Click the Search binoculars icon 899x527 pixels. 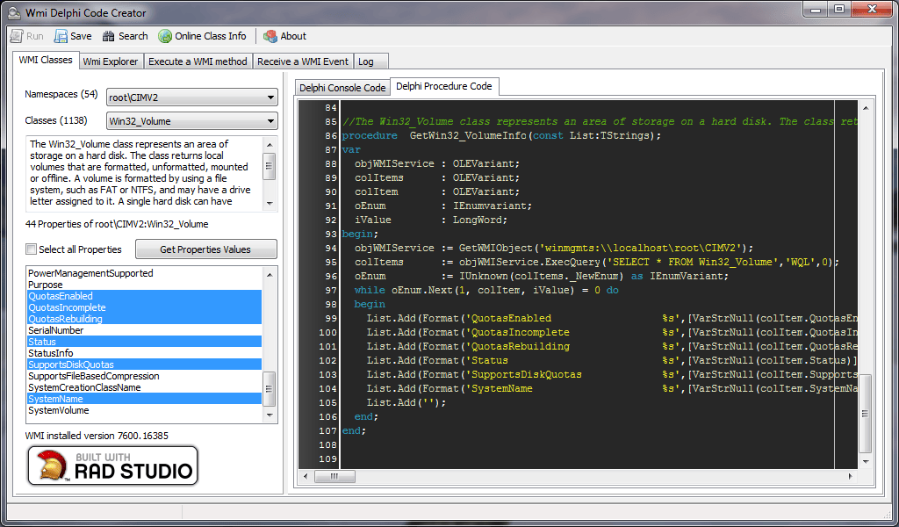[108, 36]
